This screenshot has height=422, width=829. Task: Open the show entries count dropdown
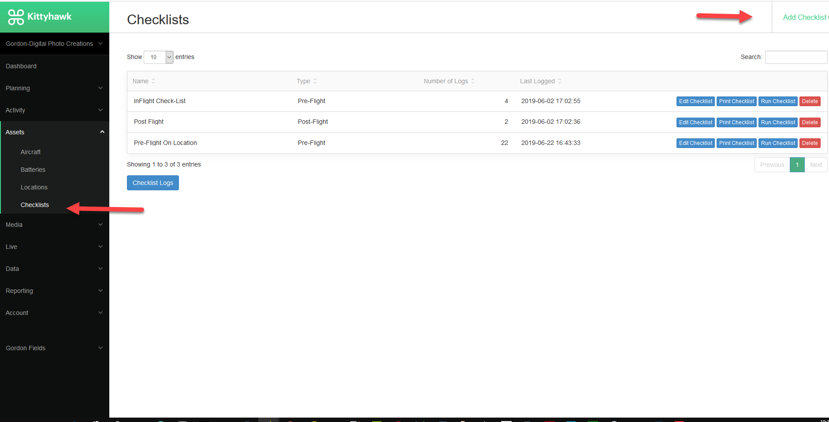coord(159,57)
